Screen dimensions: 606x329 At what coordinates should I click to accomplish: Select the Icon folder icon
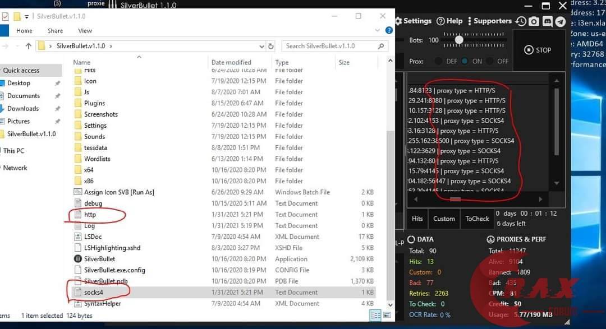click(x=77, y=81)
